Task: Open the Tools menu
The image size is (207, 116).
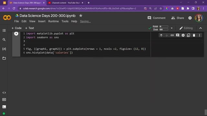Action: pos(65,21)
